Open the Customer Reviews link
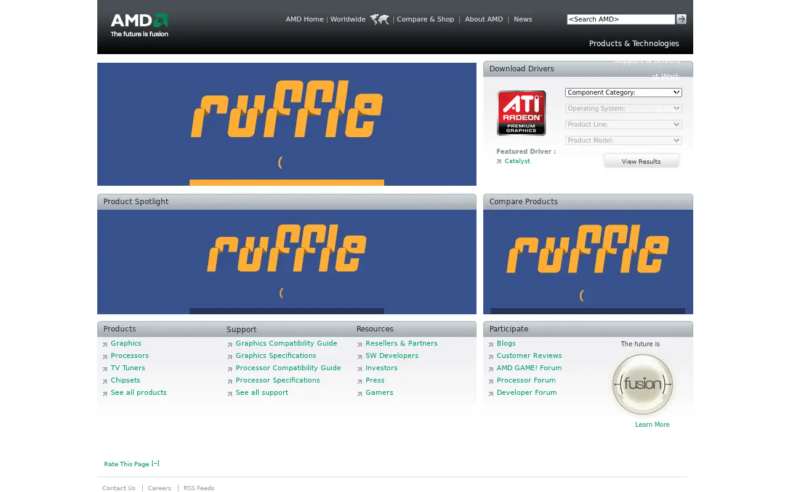 [529, 355]
